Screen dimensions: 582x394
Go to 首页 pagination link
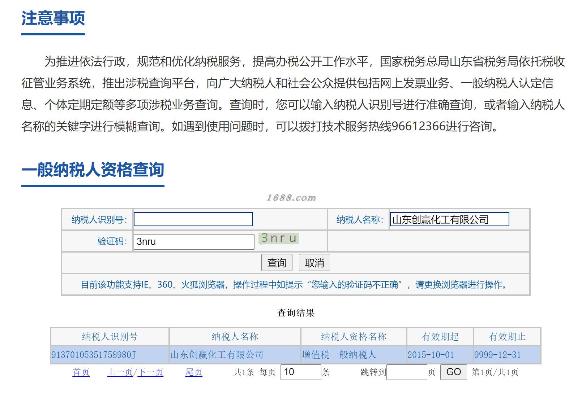[81, 372]
